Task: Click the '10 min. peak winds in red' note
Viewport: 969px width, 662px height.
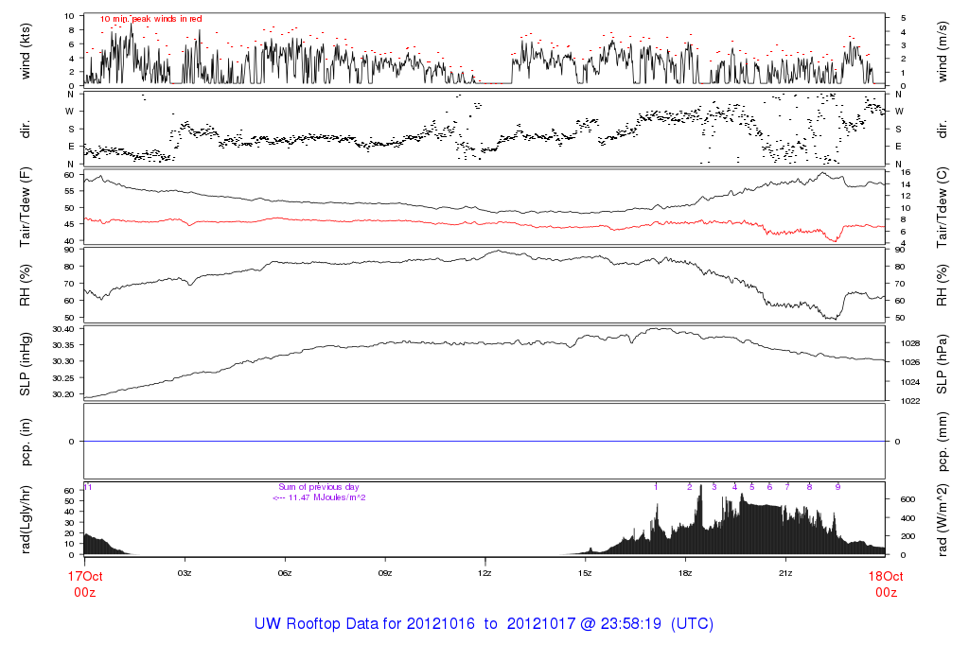Action: pos(150,19)
